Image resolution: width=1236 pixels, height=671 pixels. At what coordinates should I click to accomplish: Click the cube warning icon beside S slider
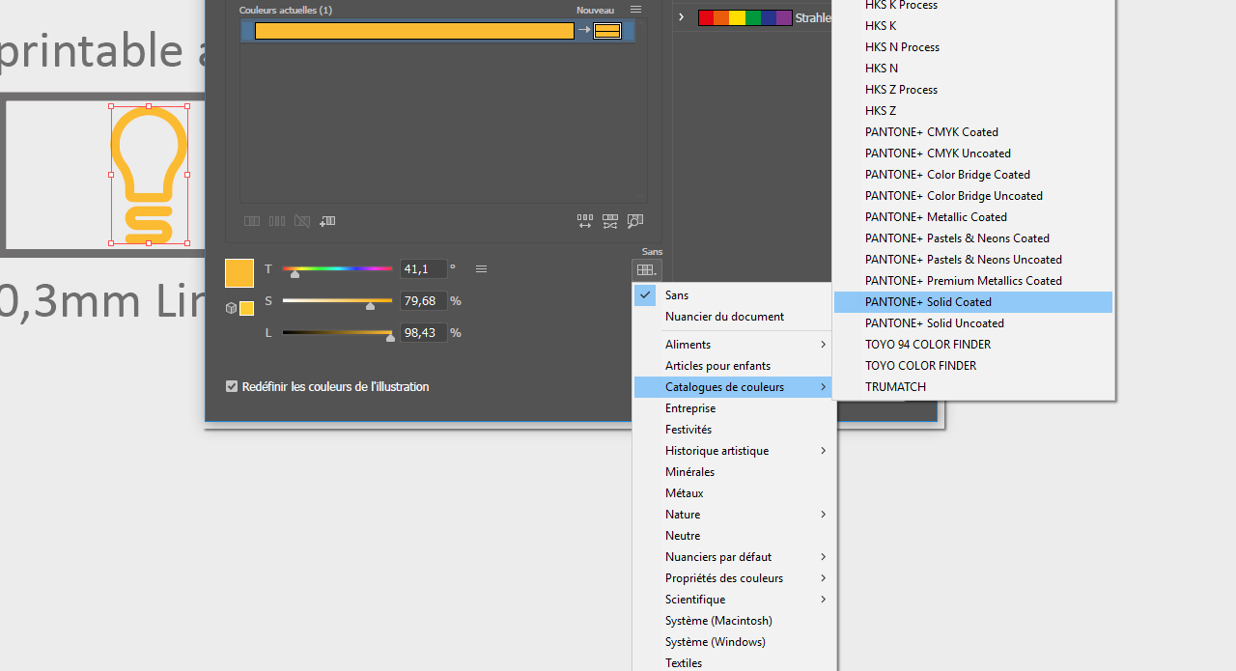(x=231, y=308)
